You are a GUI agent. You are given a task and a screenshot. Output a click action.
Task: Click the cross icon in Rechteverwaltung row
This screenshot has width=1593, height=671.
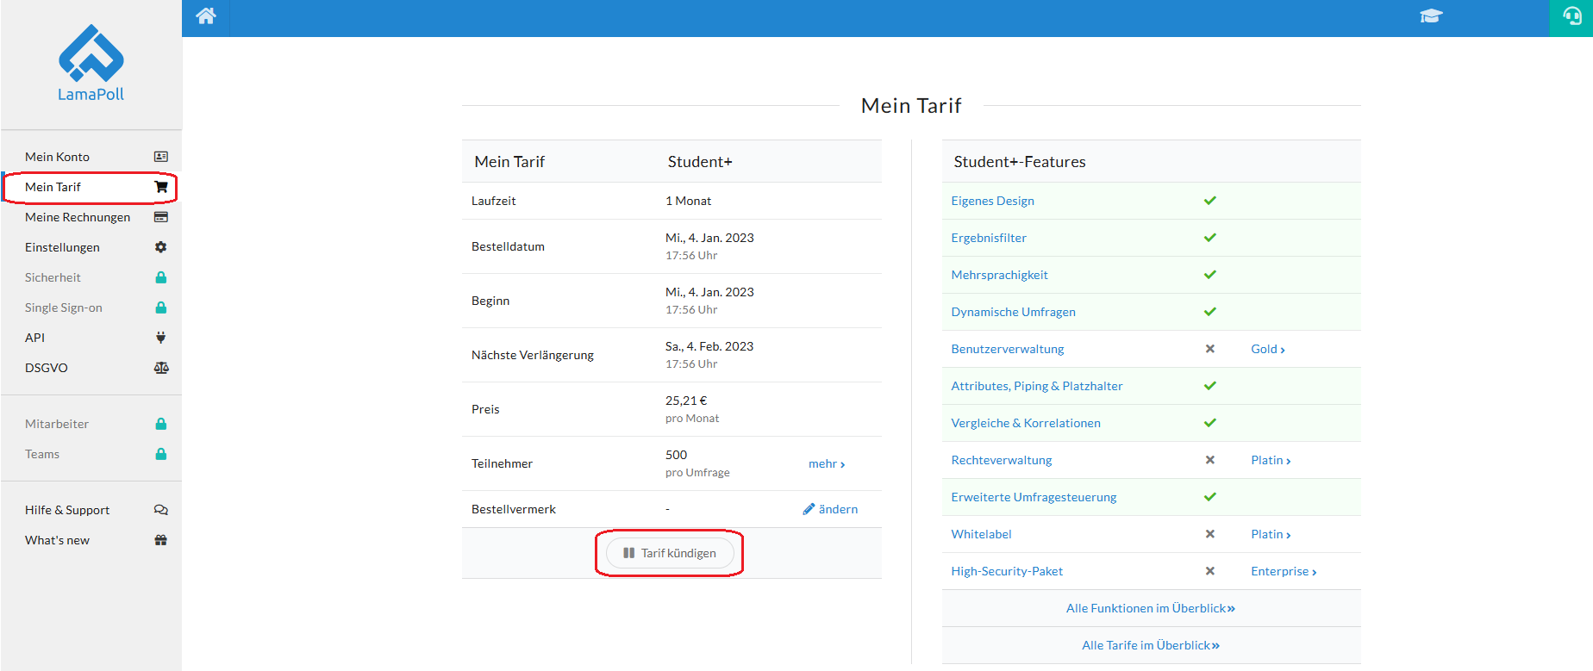(x=1210, y=460)
